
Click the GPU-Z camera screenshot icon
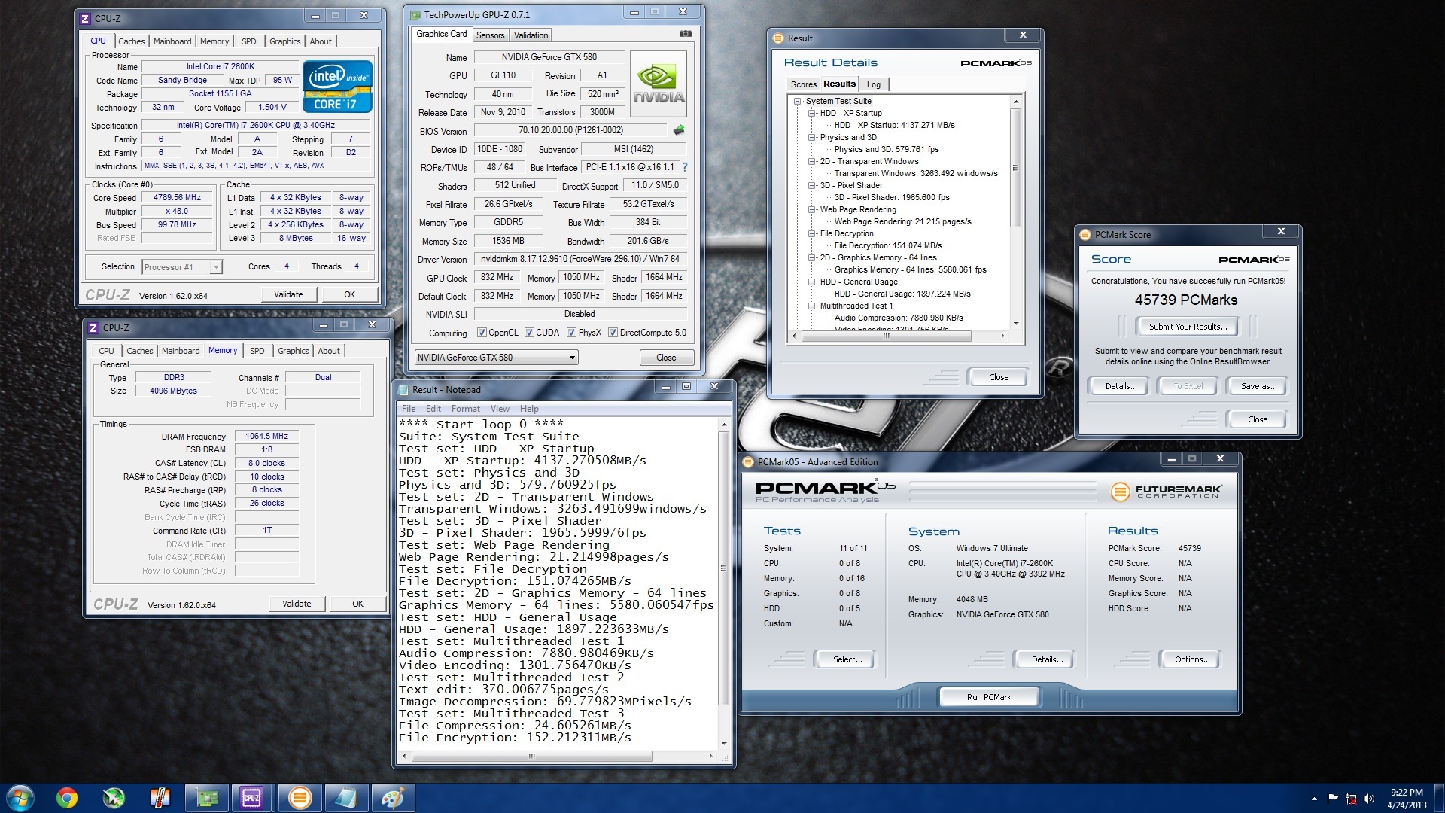pyautogui.click(x=685, y=34)
